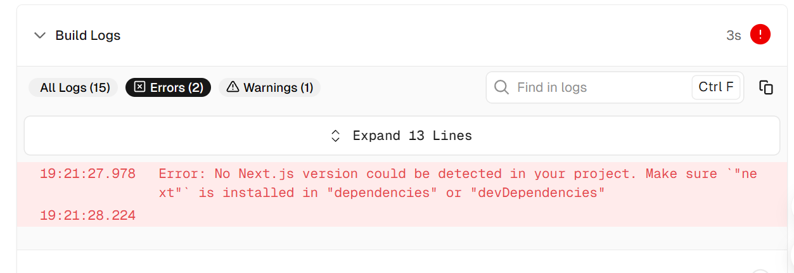
Task: Select the 19:21:28.224 timestamp
Action: point(87,215)
